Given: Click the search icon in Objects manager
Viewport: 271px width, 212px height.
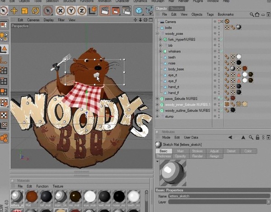Looking at the screenshot, I should (252, 14).
